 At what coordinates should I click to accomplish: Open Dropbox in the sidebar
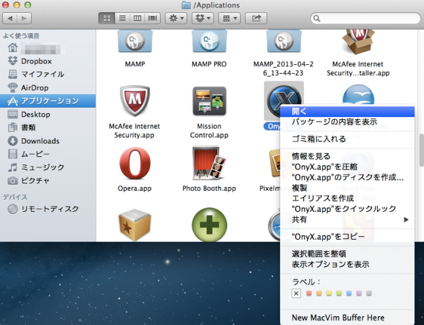pyautogui.click(x=35, y=61)
